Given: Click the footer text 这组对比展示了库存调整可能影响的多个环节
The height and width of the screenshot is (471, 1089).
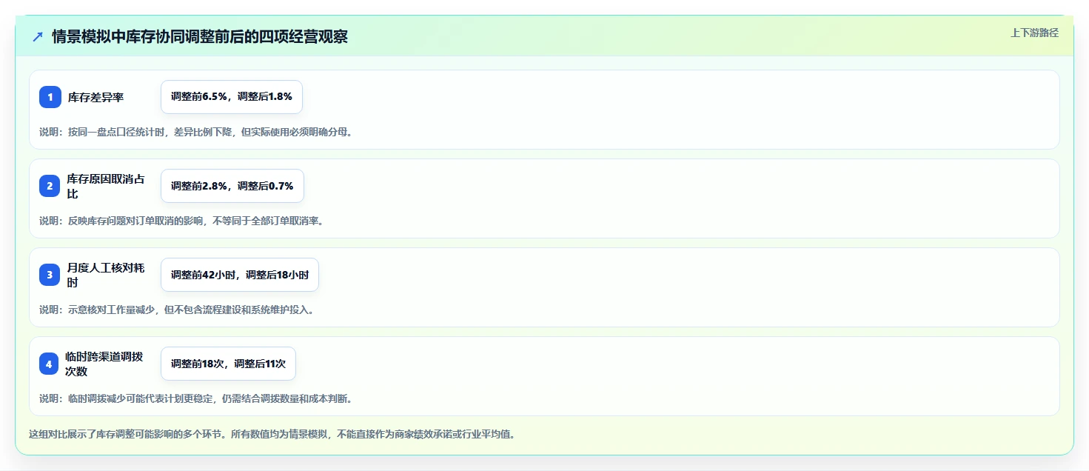Looking at the screenshot, I should pyautogui.click(x=272, y=434).
